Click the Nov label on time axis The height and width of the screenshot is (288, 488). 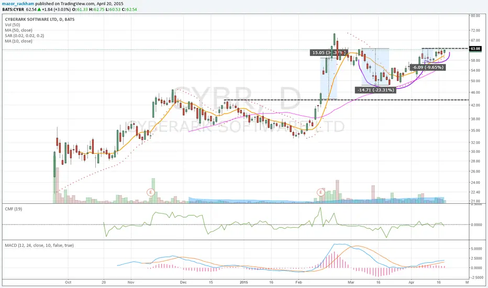click(131, 282)
